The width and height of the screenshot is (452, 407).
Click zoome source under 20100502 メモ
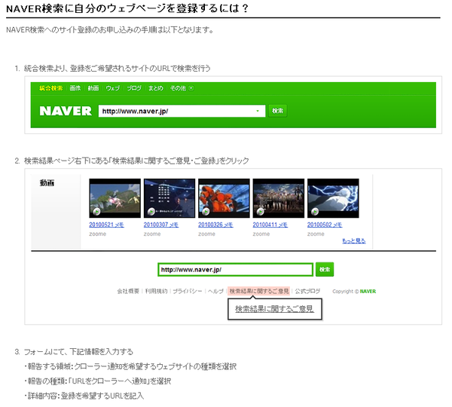[x=316, y=234]
